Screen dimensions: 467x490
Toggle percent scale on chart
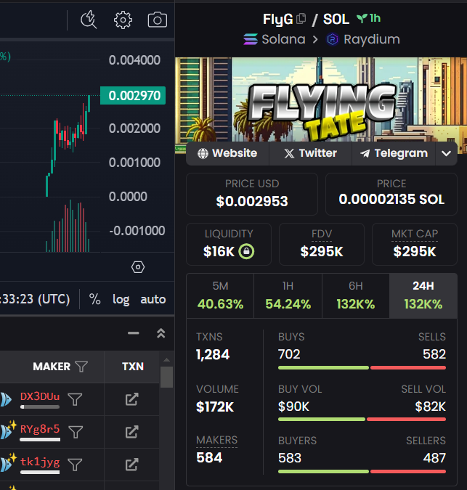(x=94, y=299)
